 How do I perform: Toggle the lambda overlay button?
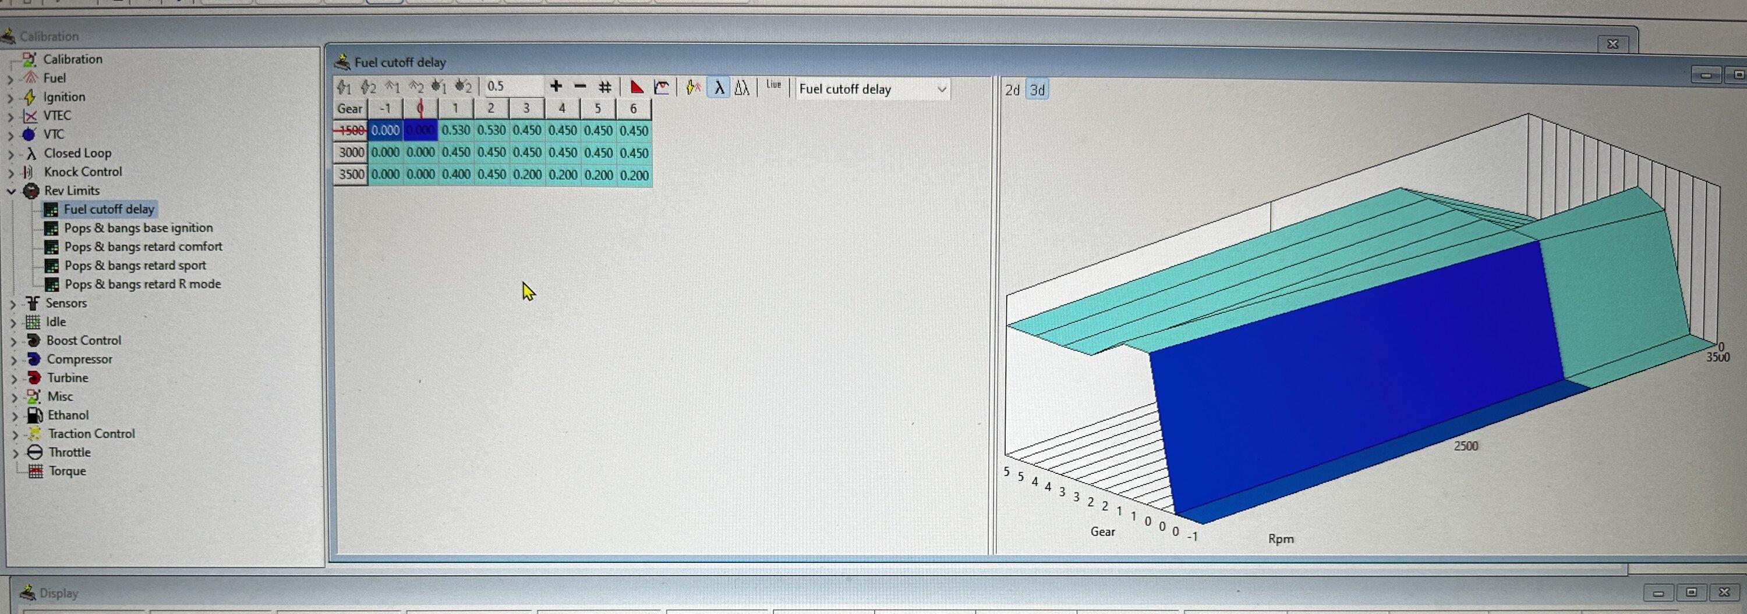pyautogui.click(x=718, y=88)
